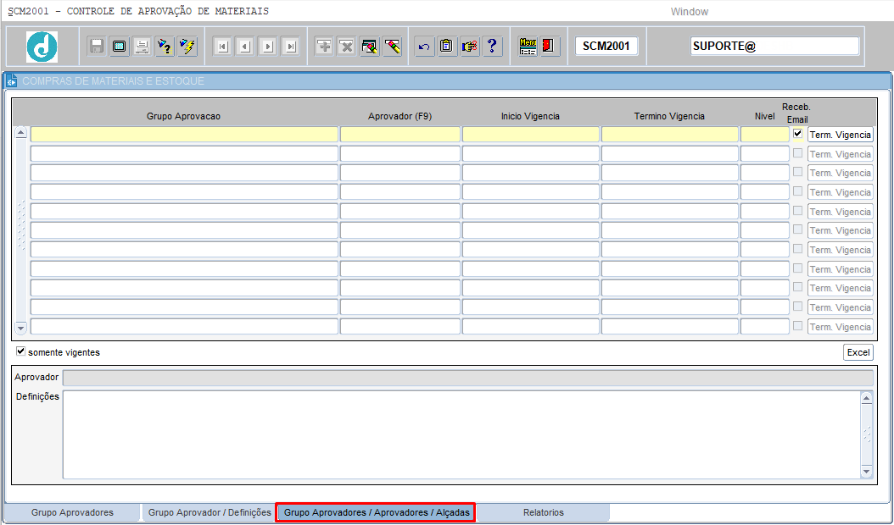Open the Relatorios tab
The image size is (894, 525).
544,512
